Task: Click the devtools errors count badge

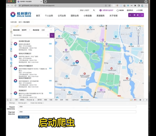Action: pos(135,100)
